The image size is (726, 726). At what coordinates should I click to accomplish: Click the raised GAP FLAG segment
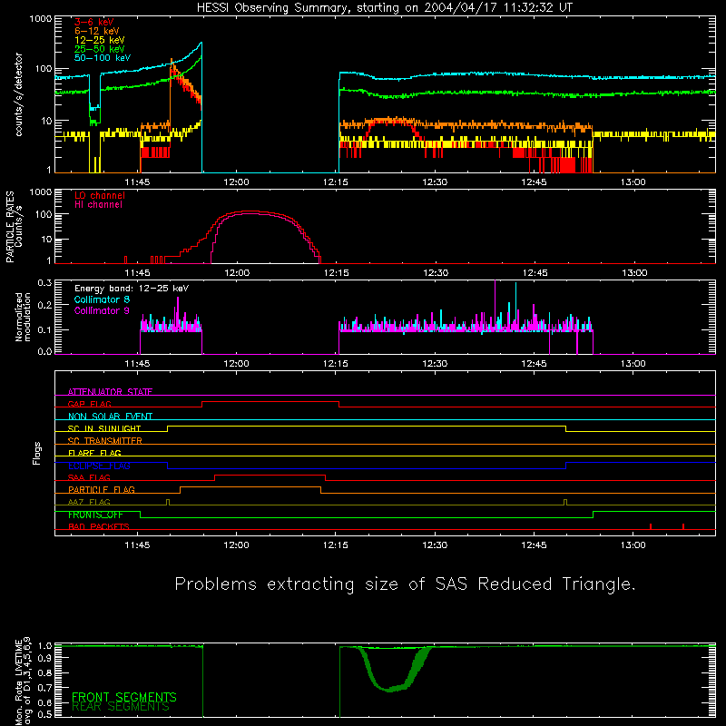[x=270, y=401]
